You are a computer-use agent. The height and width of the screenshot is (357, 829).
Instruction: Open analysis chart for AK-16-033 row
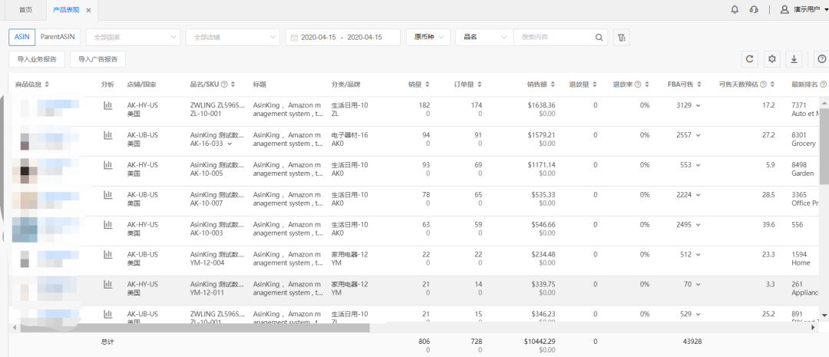[x=108, y=135]
